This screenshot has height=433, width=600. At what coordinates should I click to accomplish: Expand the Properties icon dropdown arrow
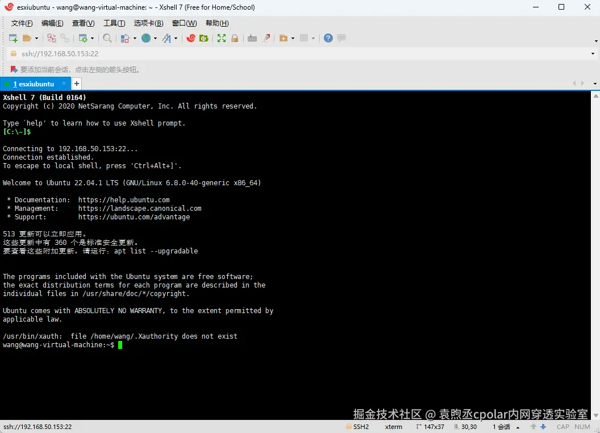pos(92,38)
